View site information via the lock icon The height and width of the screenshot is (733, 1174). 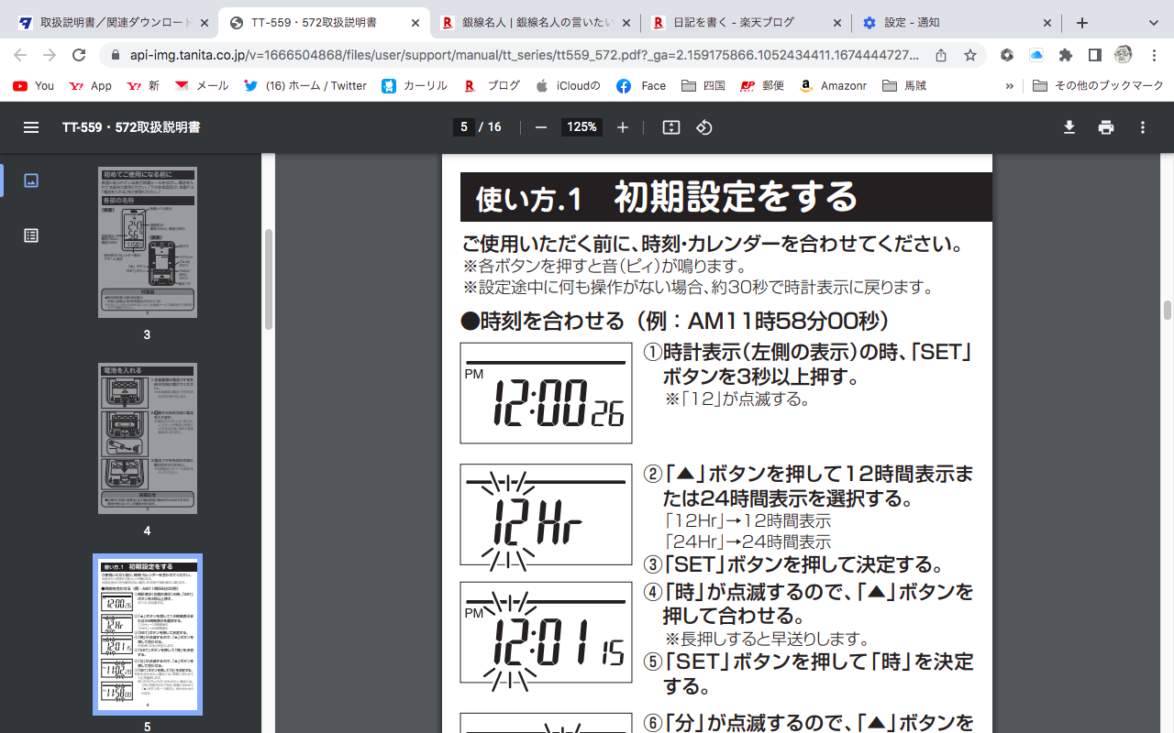[116, 55]
